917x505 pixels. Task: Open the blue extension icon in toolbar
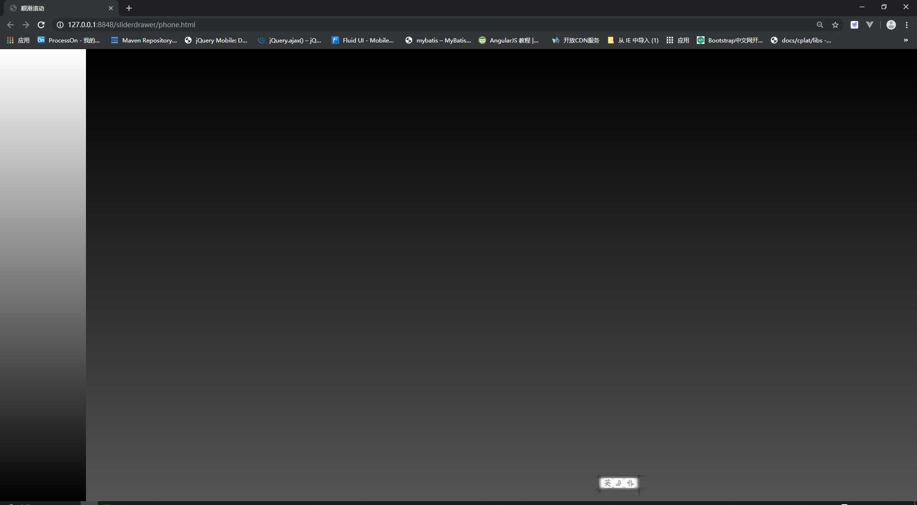point(854,25)
